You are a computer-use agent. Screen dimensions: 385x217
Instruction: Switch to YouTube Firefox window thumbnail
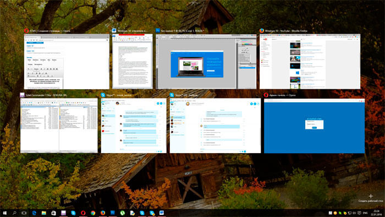(310, 62)
